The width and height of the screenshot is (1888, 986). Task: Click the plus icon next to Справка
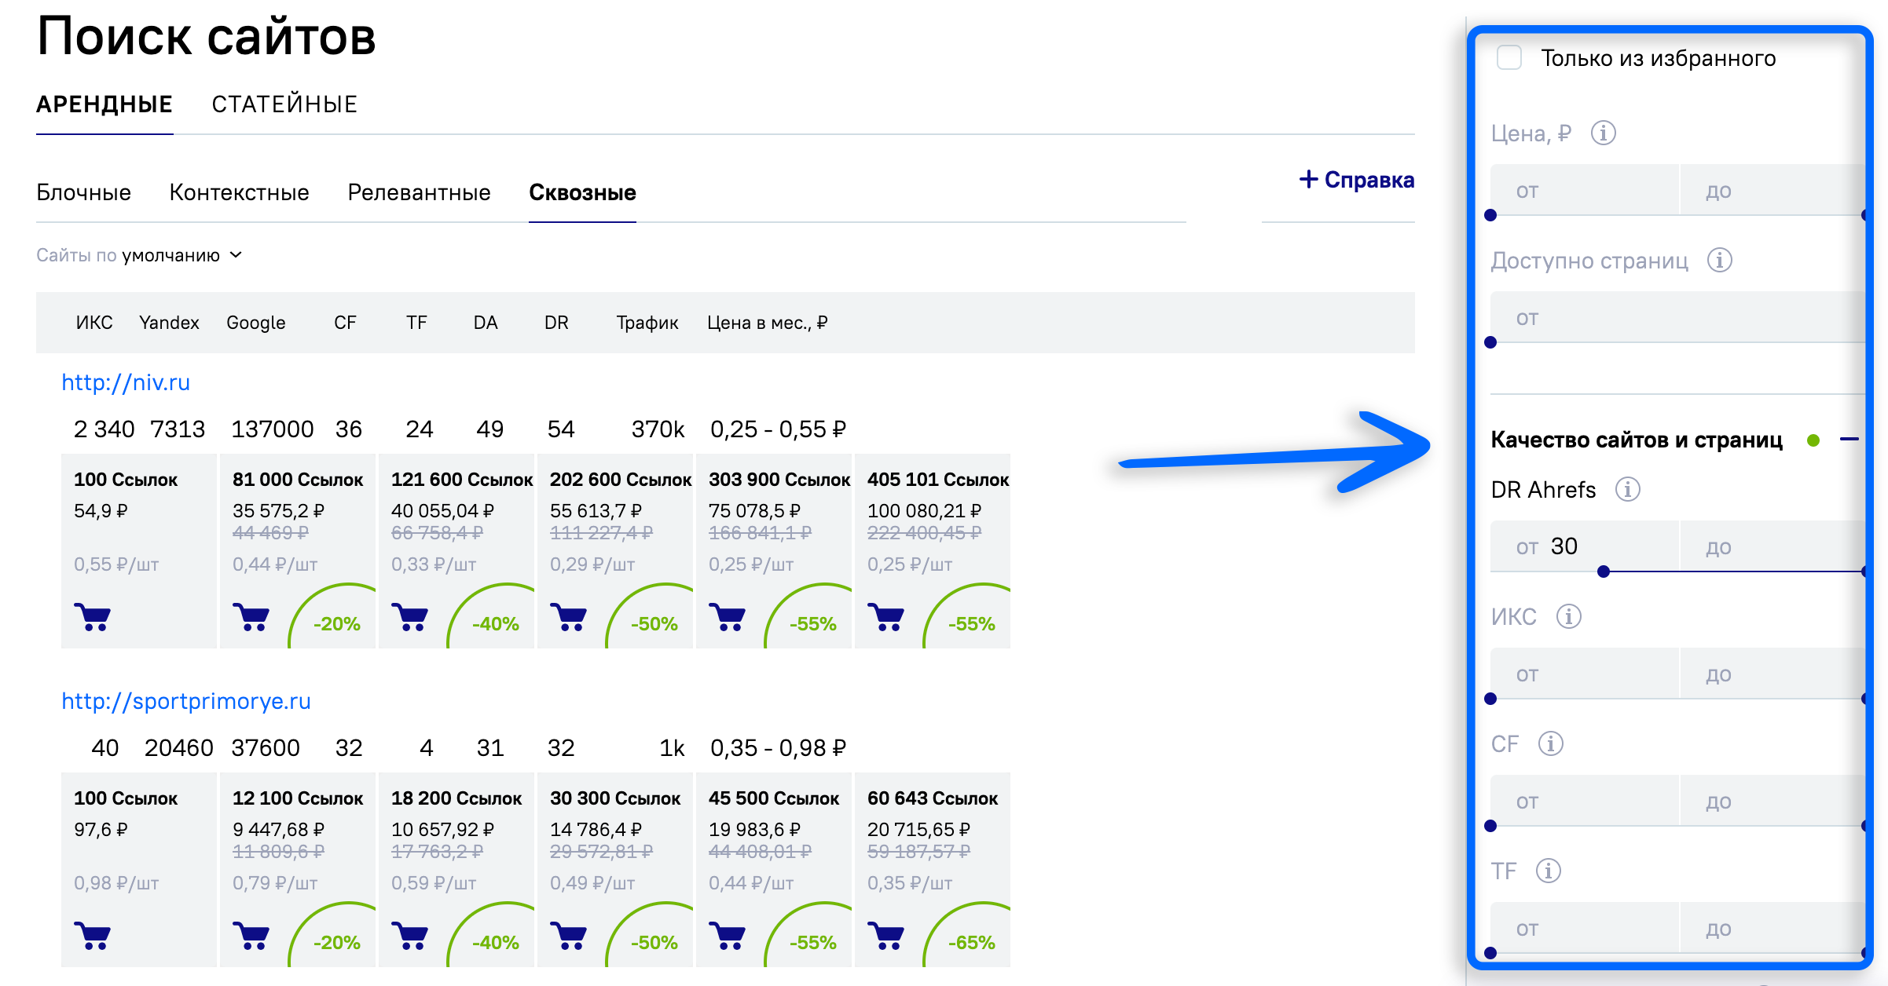point(1308,179)
